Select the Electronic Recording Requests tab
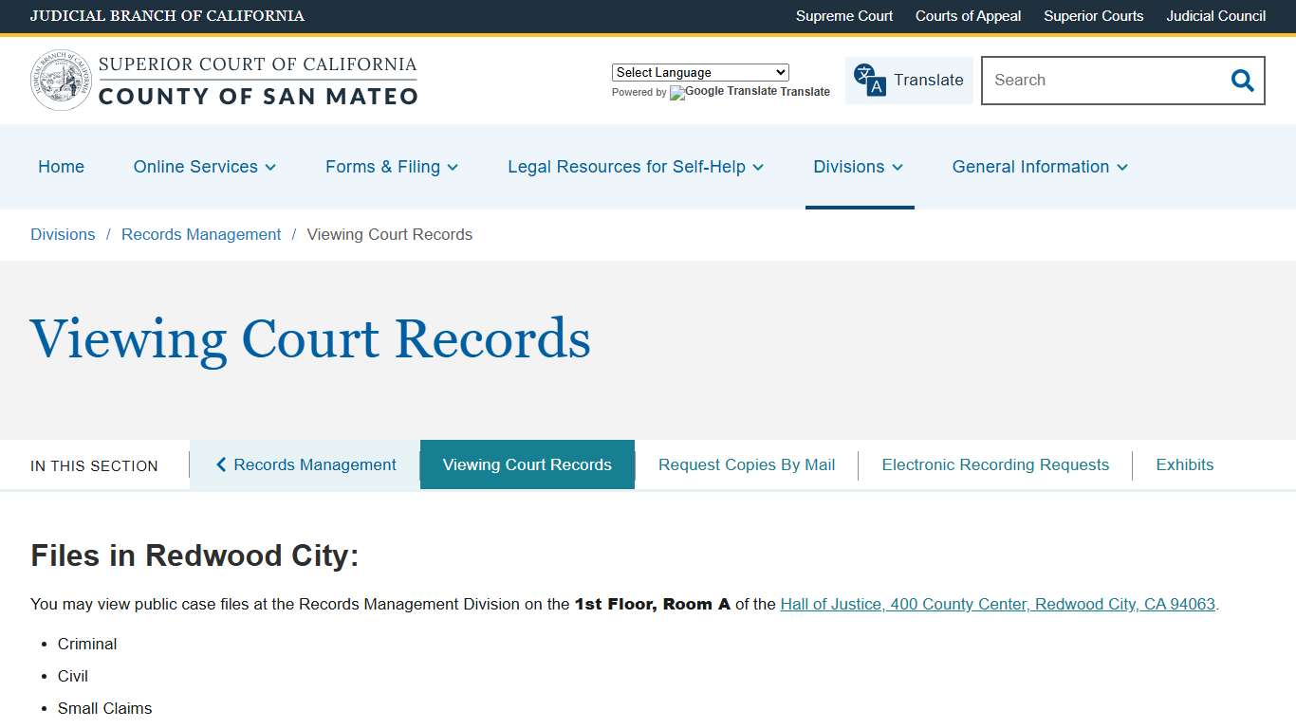Screen dimensions: 1296x728 995,464
